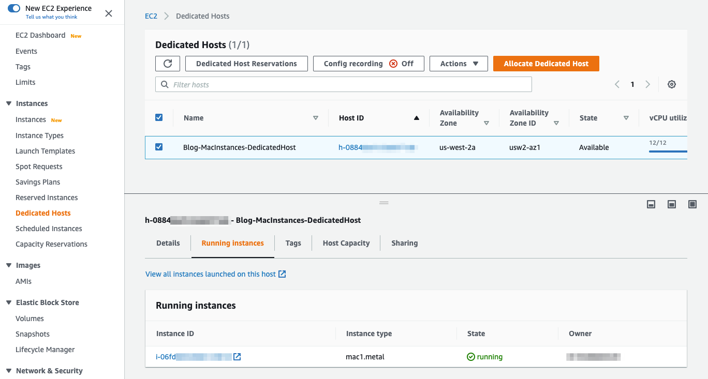Open the table preferences gear
The height and width of the screenshot is (379, 708).
coord(671,84)
